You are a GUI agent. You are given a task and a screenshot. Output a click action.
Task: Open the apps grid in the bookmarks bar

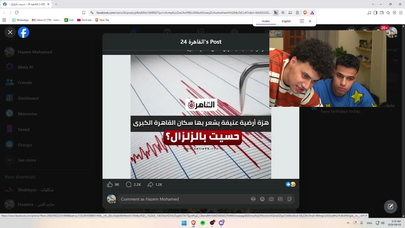coord(4,20)
